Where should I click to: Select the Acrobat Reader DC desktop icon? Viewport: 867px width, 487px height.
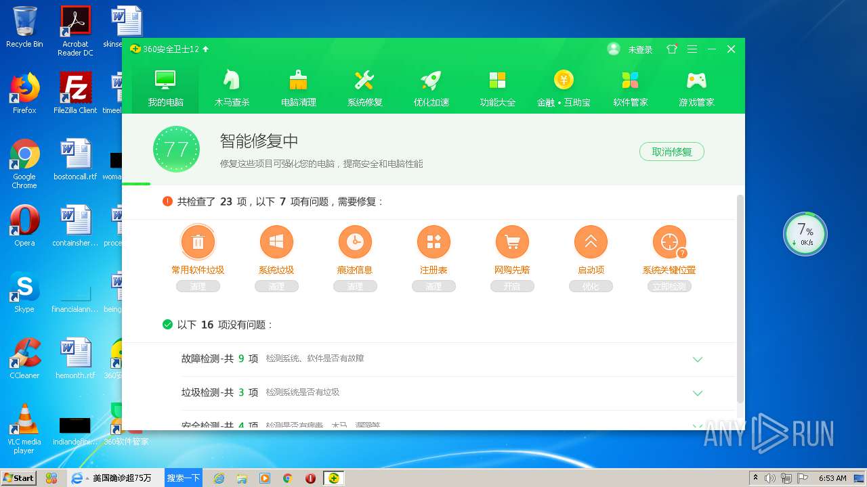(75, 31)
